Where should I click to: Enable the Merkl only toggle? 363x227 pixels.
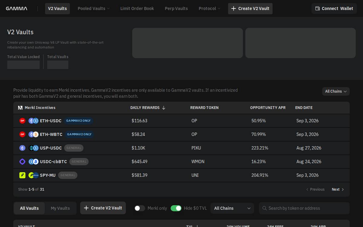140,208
